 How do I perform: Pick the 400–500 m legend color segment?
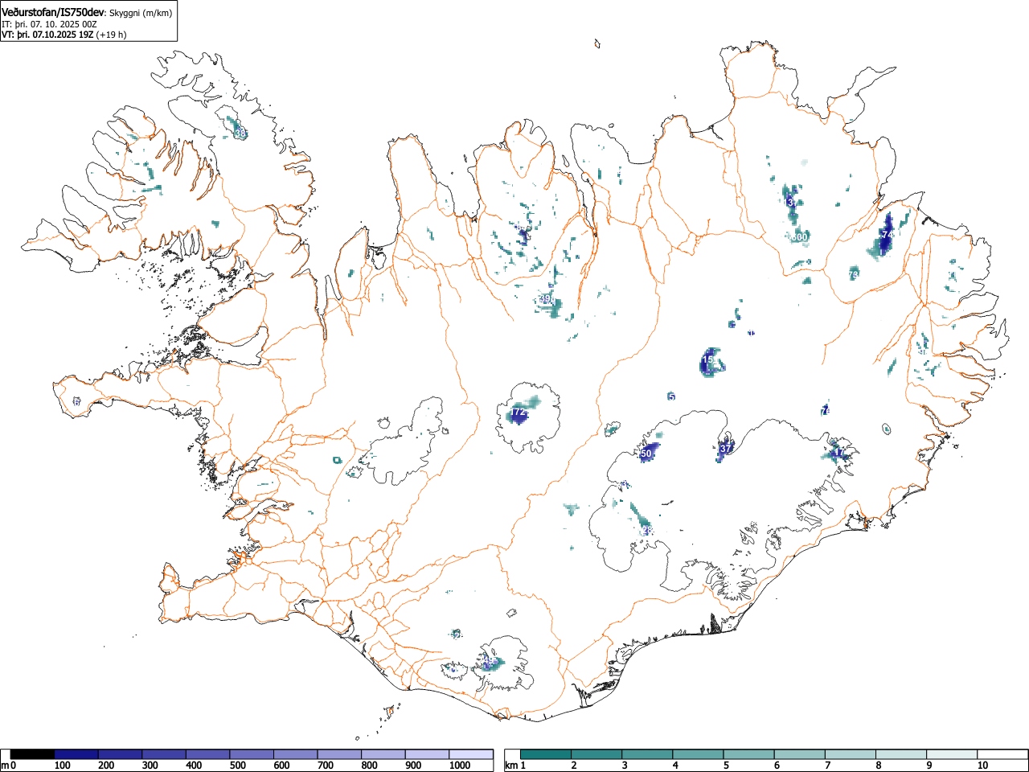(x=208, y=754)
